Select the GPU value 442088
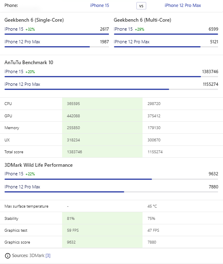Image resolution: width=223 pixels, height=264 pixels. click(74, 116)
